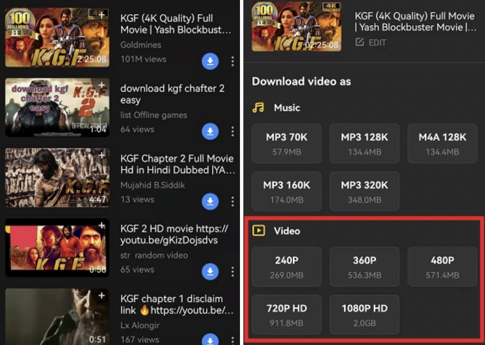
Task: Click the '101M views' text
Action: pyautogui.click(x=144, y=59)
